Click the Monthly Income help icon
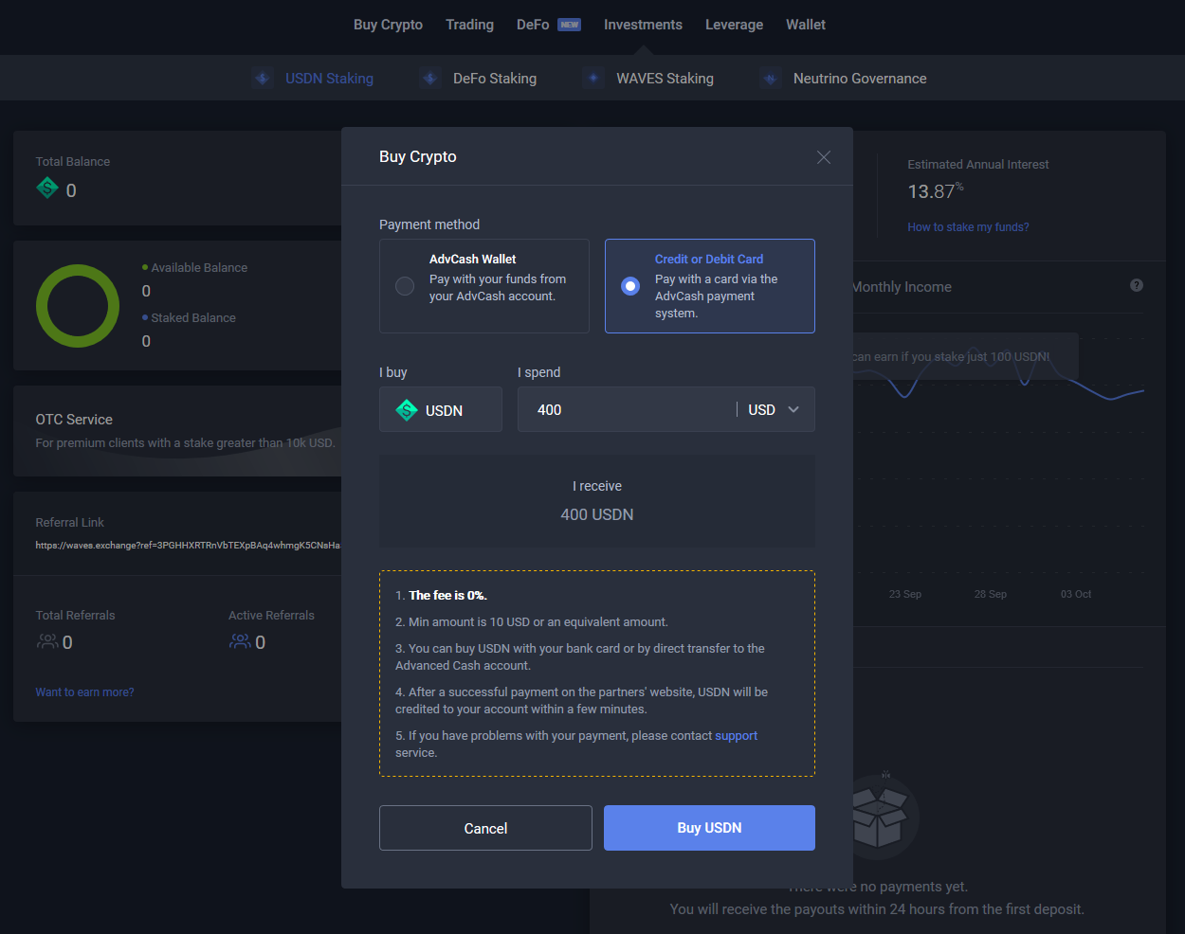The height and width of the screenshot is (934, 1185). pos(1137,285)
